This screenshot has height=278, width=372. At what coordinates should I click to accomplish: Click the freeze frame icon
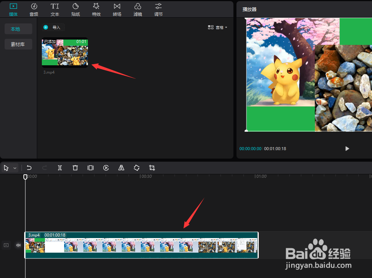pos(91,168)
